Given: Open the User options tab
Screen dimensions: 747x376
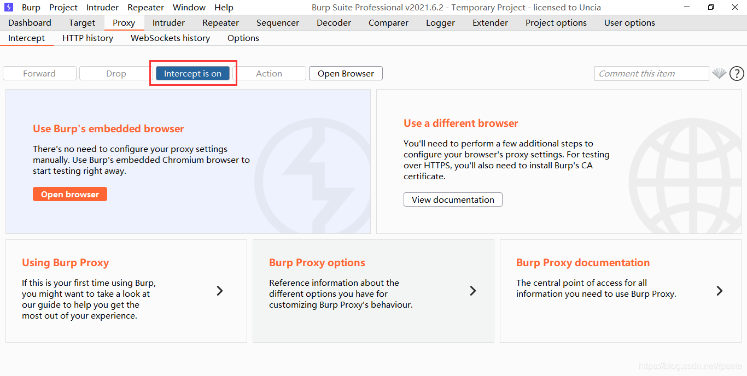Looking at the screenshot, I should [x=629, y=23].
